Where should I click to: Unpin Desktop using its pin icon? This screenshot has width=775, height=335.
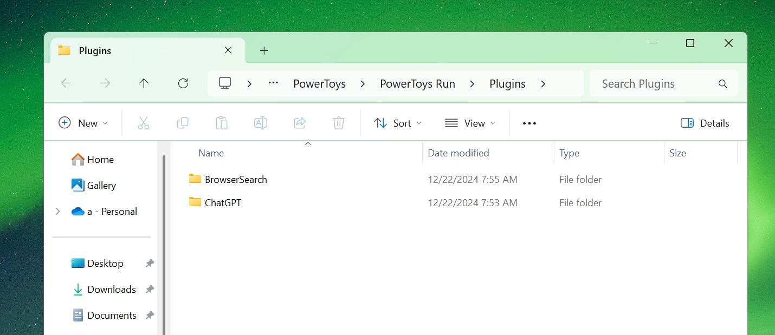(150, 264)
